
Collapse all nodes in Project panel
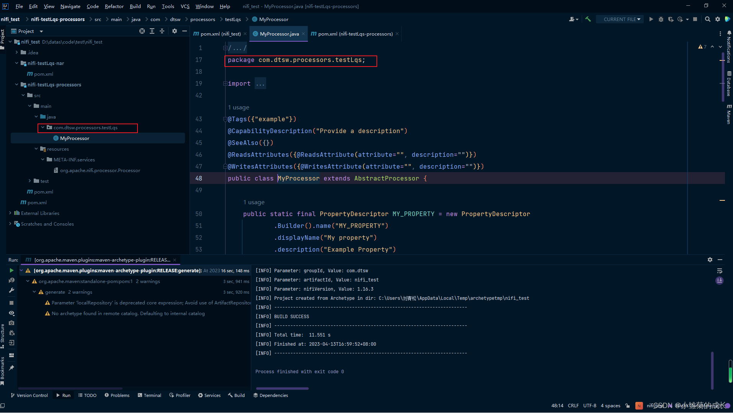coord(162,31)
